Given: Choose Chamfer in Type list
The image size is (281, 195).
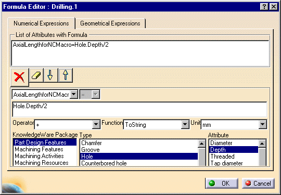Looking at the screenshot, I should coord(139,143).
